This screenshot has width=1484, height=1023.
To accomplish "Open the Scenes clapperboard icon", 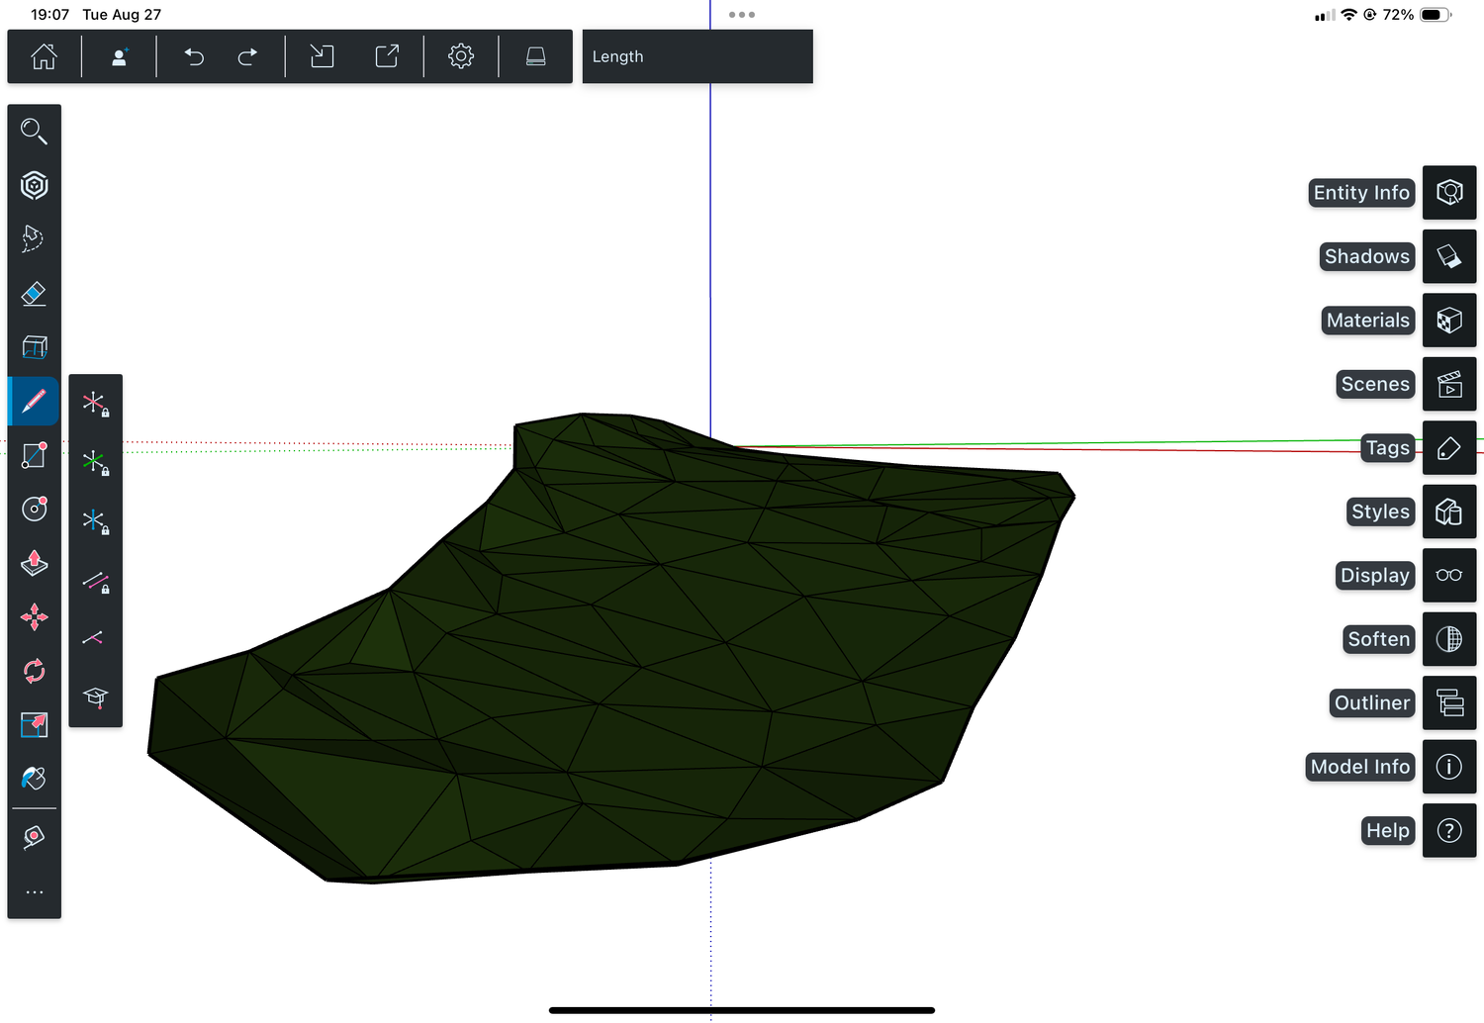I will coord(1449,384).
